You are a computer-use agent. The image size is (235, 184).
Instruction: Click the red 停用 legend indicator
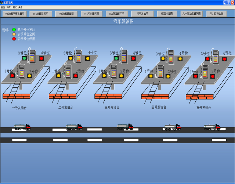tap(14, 39)
